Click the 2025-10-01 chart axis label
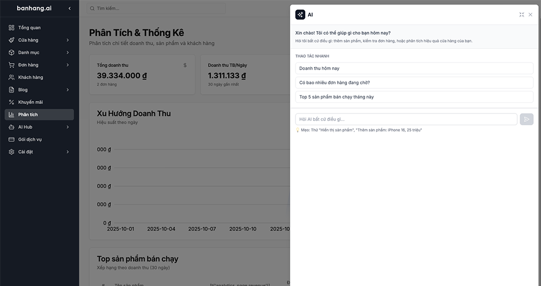Screen dimensions: 541x286 (x=120, y=229)
